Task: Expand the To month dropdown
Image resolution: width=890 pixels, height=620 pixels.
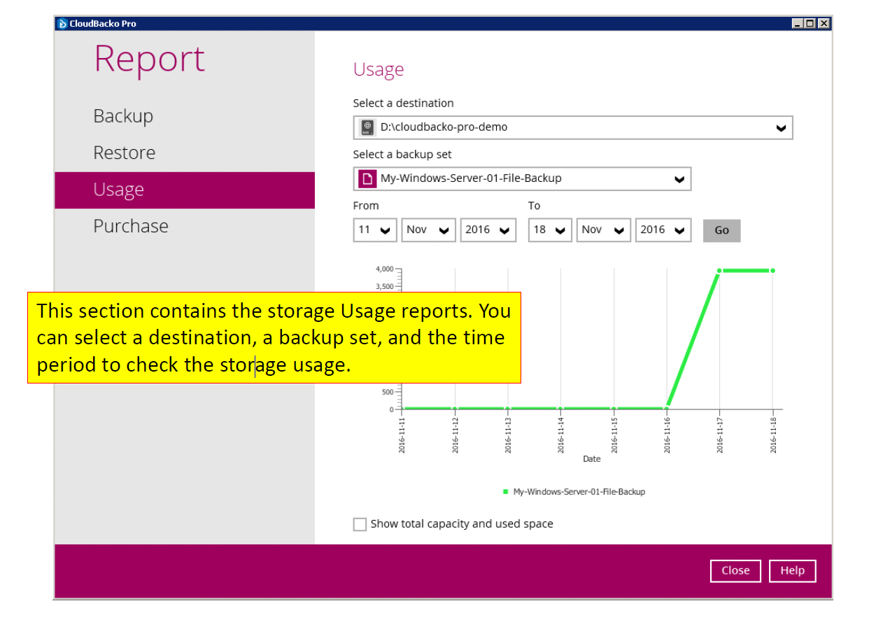Action: [x=603, y=230]
